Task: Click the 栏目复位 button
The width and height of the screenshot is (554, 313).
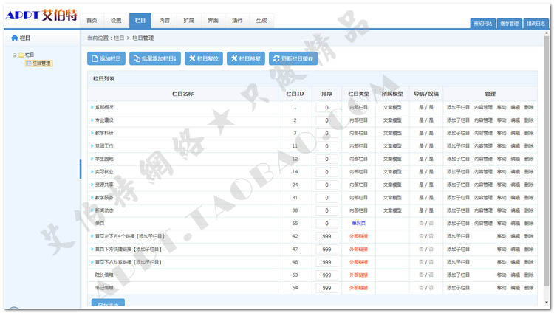Action: point(204,58)
